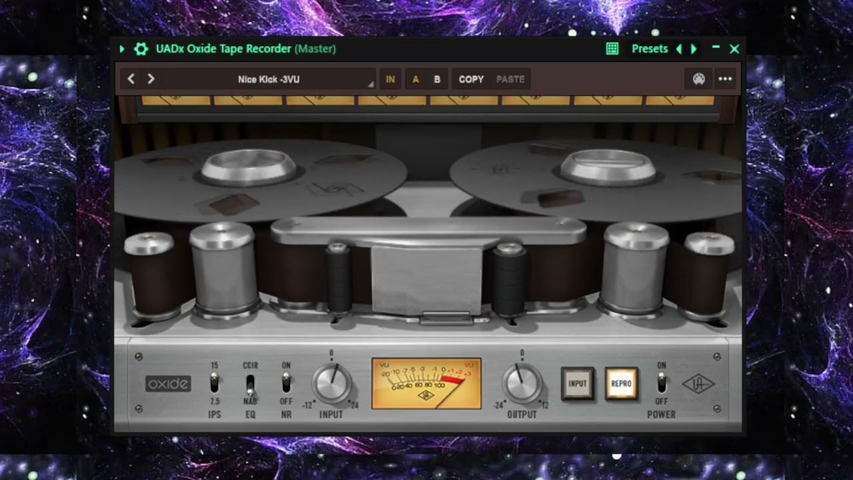Switch to the B comparison state
This screenshot has width=853, height=480.
tap(437, 79)
